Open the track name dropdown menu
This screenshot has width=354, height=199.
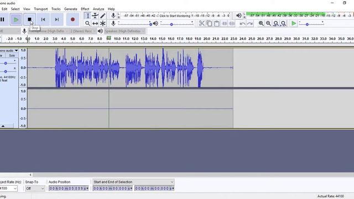[16, 50]
